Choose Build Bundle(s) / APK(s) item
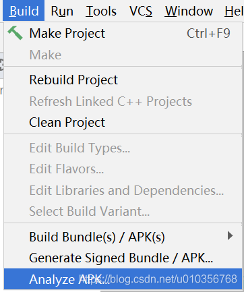The image size is (244, 292). 123,237
